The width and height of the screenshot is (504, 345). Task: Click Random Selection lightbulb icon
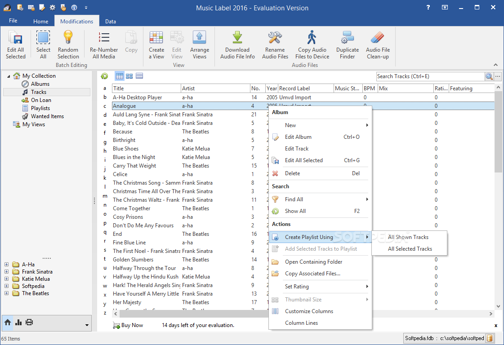(68, 37)
